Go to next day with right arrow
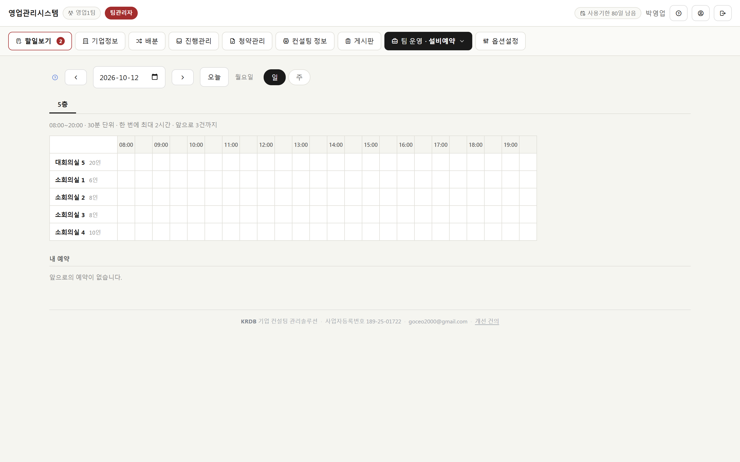The image size is (740, 462). tap(182, 77)
